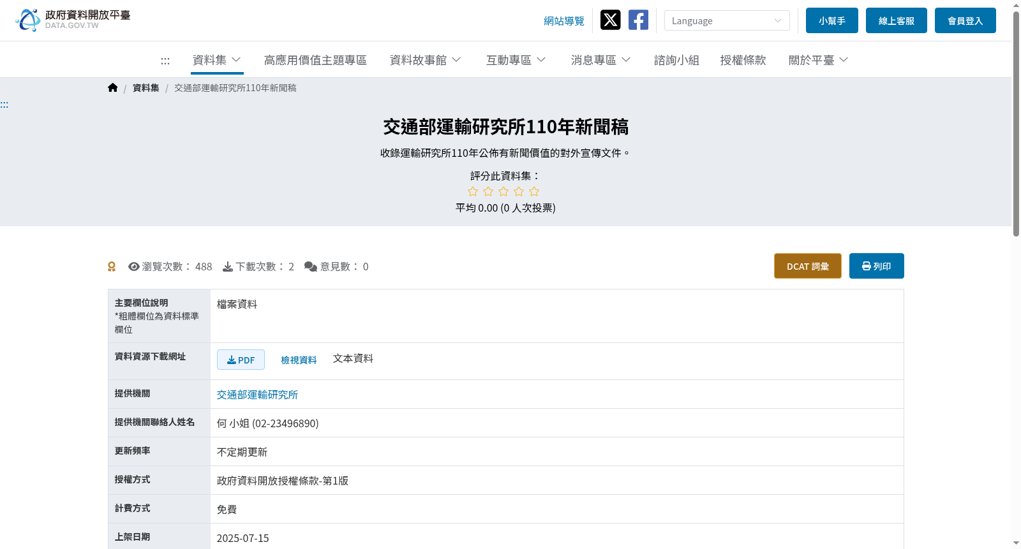The image size is (1021, 549).
Task: Select the 文本資料 label text
Action: 353,358
